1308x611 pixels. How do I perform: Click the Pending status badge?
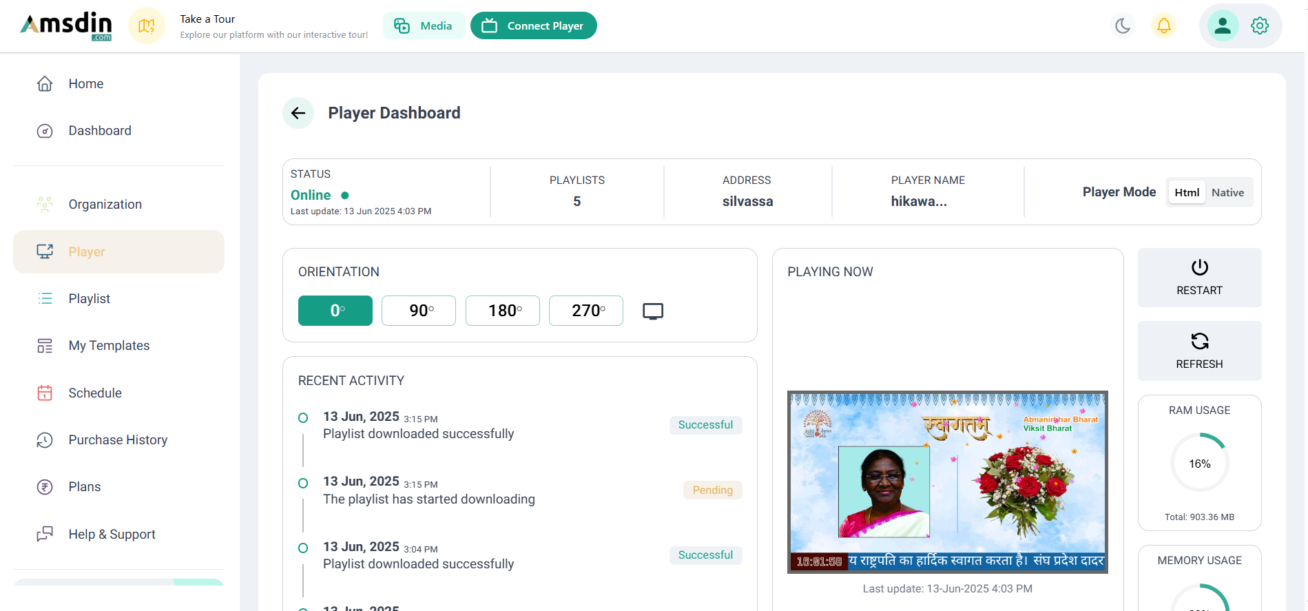[x=713, y=490]
